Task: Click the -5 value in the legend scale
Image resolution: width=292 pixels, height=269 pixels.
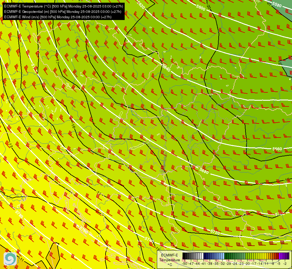Action: tap(279, 264)
